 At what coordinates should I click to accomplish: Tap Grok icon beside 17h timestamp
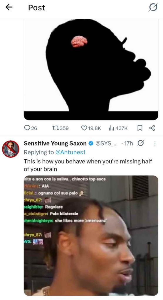141,143
